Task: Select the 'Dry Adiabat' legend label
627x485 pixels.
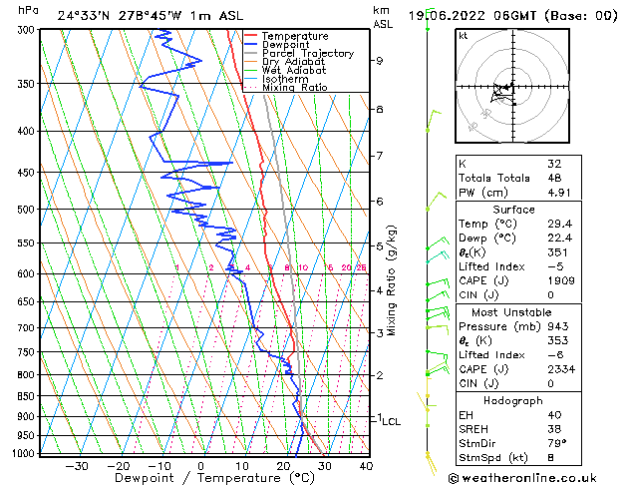Action: (x=293, y=62)
